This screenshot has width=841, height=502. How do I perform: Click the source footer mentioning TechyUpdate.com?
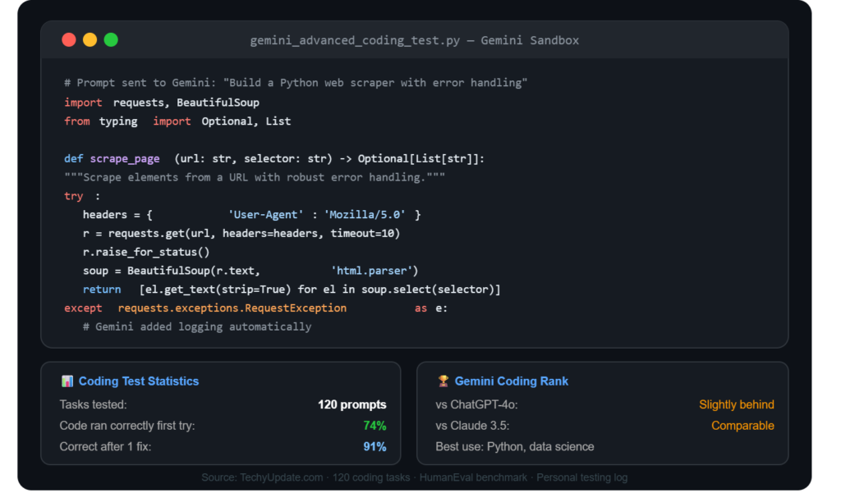click(415, 477)
